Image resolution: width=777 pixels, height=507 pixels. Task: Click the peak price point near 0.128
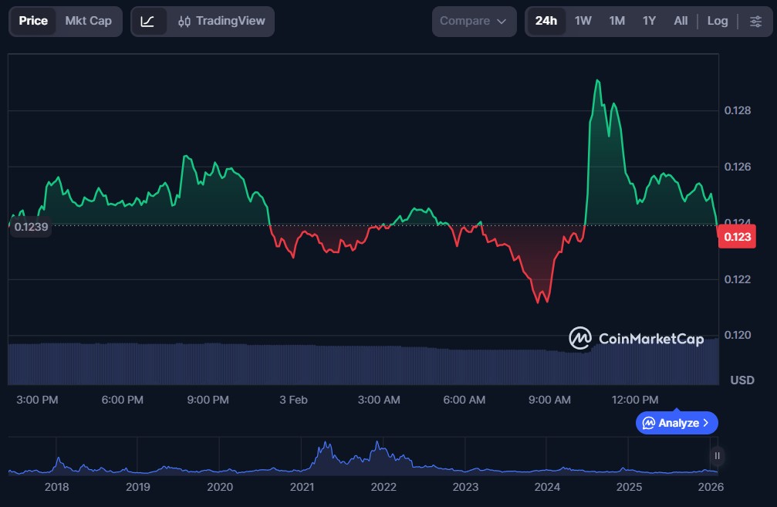596,80
